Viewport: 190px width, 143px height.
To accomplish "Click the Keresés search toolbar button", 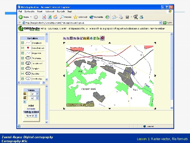I will [65, 17].
